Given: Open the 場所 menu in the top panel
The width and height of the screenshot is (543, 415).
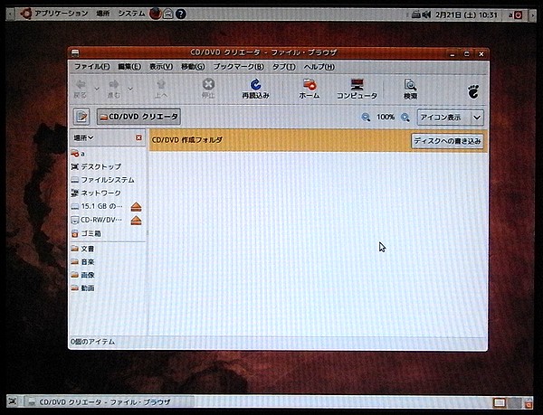Looking at the screenshot, I should pyautogui.click(x=102, y=14).
